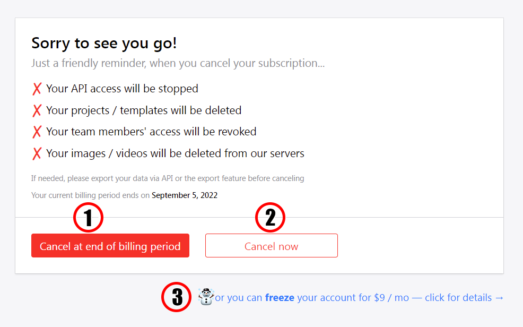Click the arrow after 'click for details'
Screen dimensions: 523x327
(499, 298)
